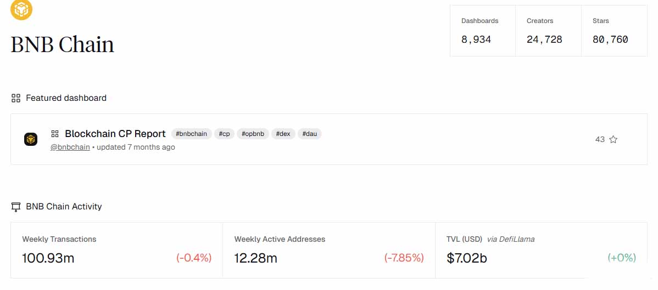Screen dimensions: 658x290
Task: Visit the @bnbchain profile link
Action: pos(70,147)
